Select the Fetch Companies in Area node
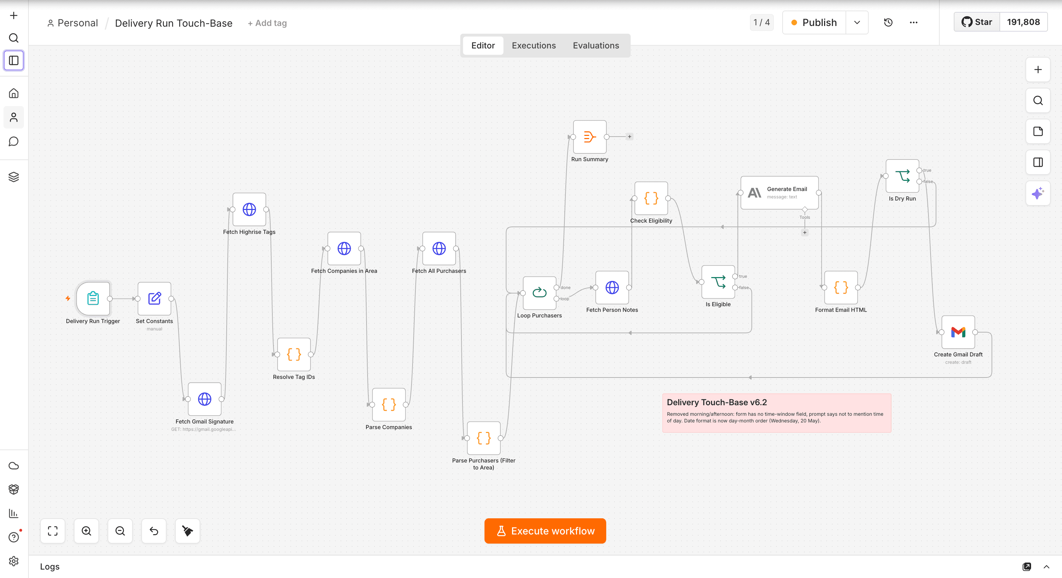Screen dimensions: 1062x578 pos(344,248)
